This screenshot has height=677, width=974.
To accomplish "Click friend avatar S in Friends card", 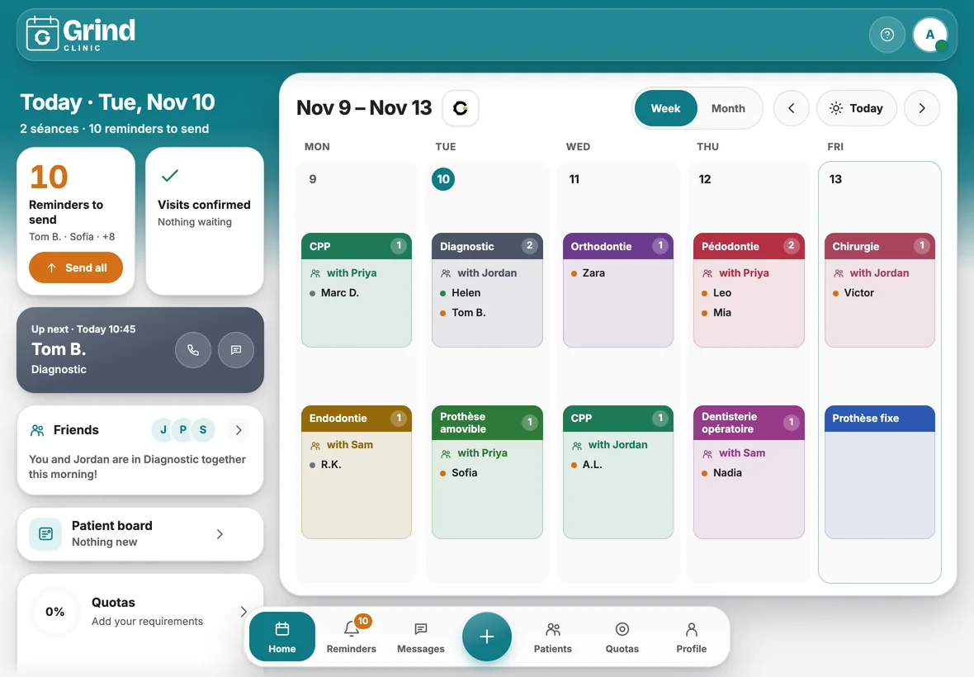I will (x=203, y=430).
